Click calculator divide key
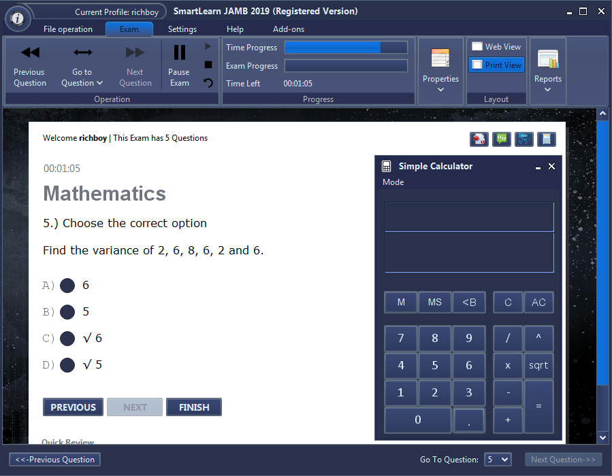Screen dimensions: 612x476 (508, 338)
